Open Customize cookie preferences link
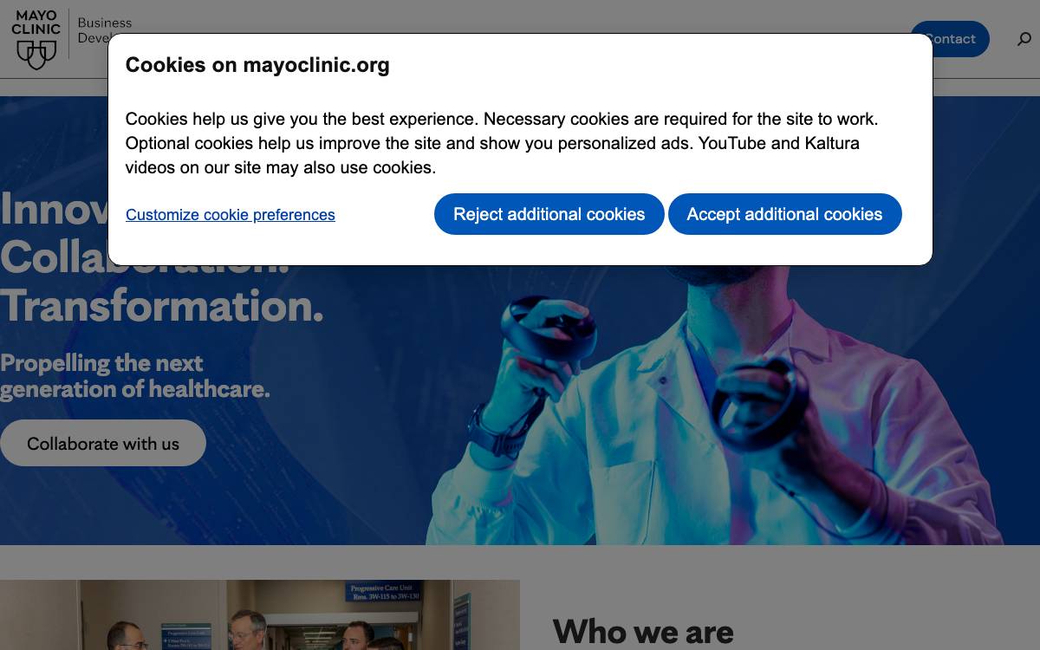Screen dimensions: 1040x650 [231, 215]
